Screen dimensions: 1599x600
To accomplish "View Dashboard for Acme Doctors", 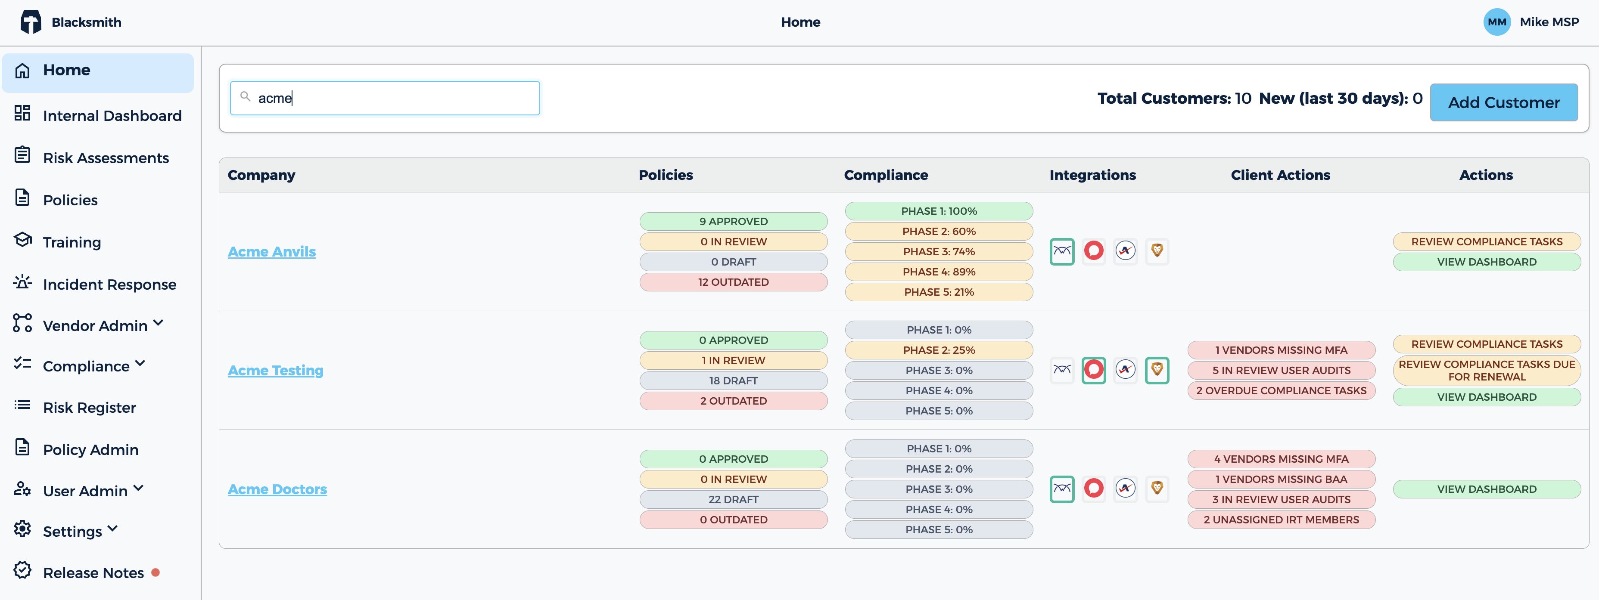I will 1487,489.
